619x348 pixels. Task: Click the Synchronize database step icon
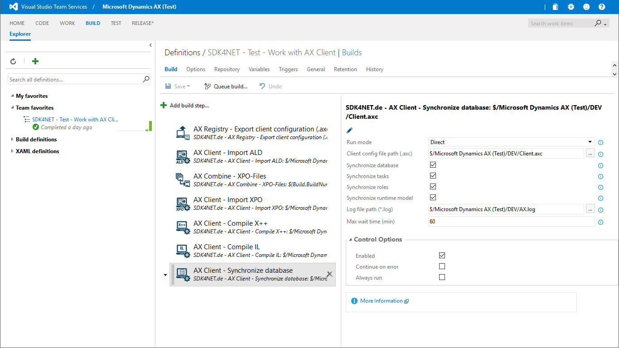[x=183, y=274]
